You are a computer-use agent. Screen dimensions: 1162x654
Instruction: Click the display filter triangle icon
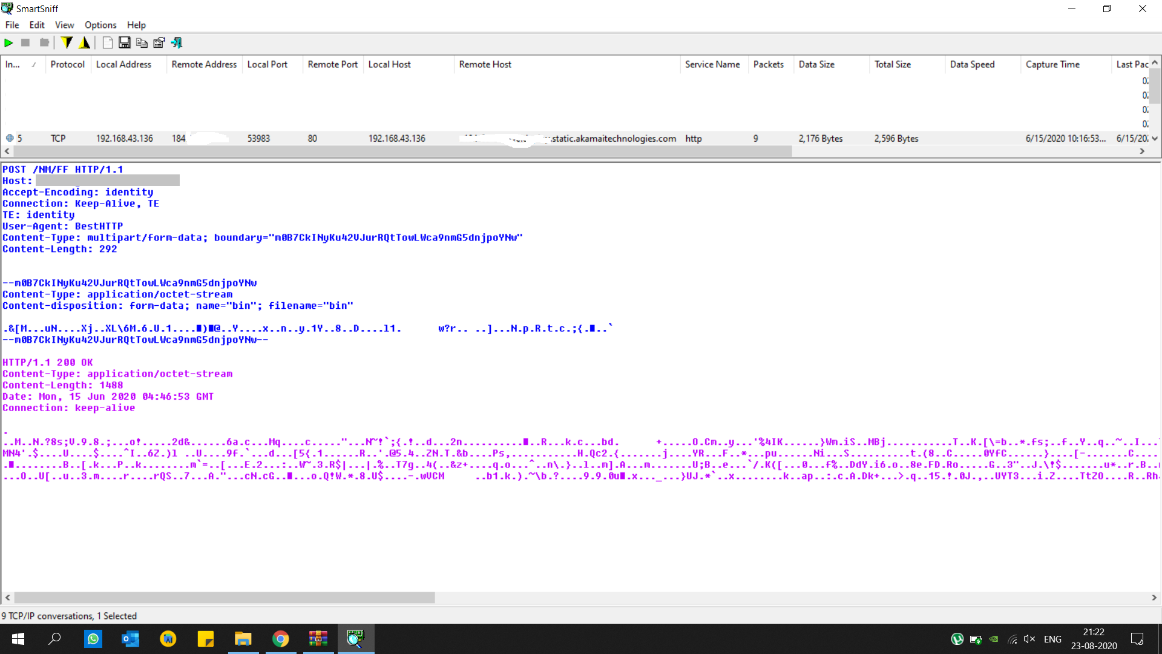coord(85,43)
